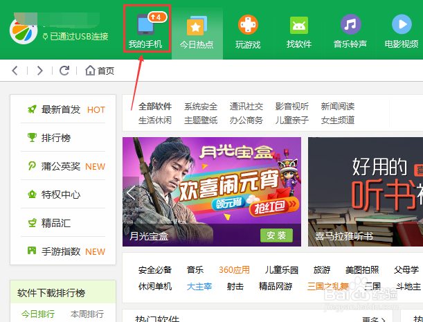This screenshot has height=322, width=423.
Task: Open 最新首发 in the sidebar
Action: pyautogui.click(x=61, y=109)
